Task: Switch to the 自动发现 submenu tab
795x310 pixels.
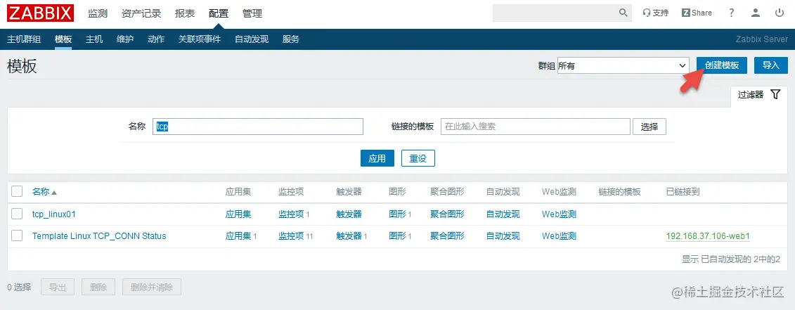Action: [252, 39]
